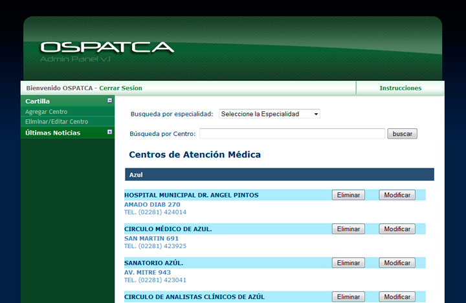Click CIRCULO MÉDICO DE AZUL. name
The height and width of the screenshot is (303, 466).
click(x=168, y=229)
